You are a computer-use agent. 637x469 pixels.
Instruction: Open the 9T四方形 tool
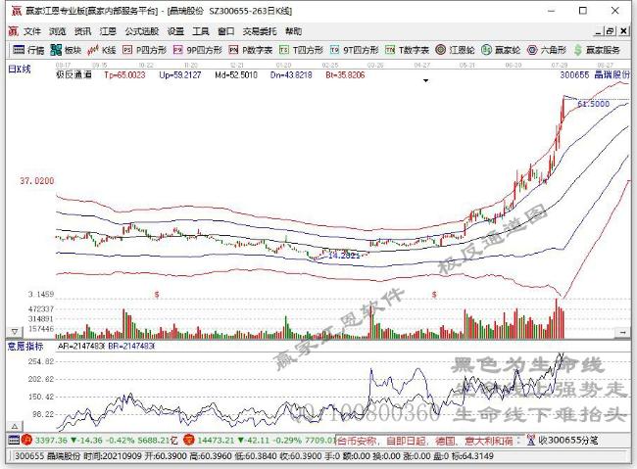[x=353, y=49]
